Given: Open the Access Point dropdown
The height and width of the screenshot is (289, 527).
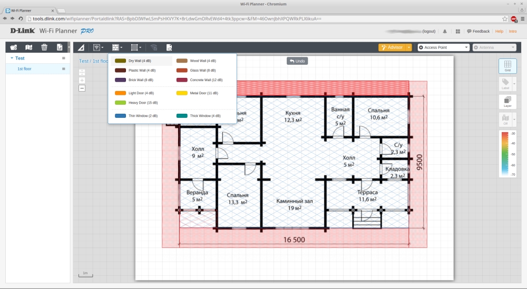Looking at the screenshot, I should (443, 47).
